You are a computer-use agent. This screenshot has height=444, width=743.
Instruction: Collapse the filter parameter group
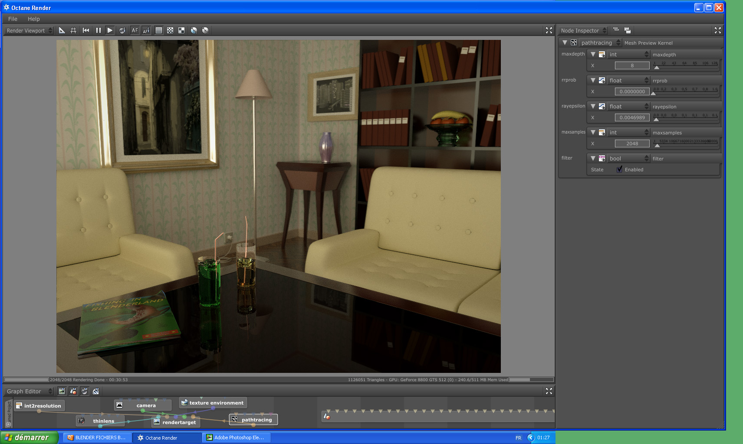tap(593, 158)
